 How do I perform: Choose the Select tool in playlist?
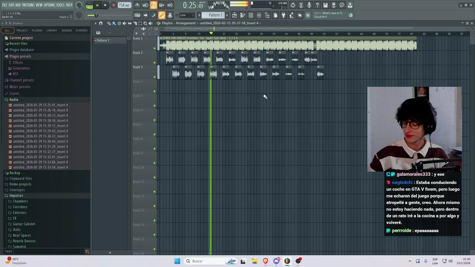pos(140,23)
